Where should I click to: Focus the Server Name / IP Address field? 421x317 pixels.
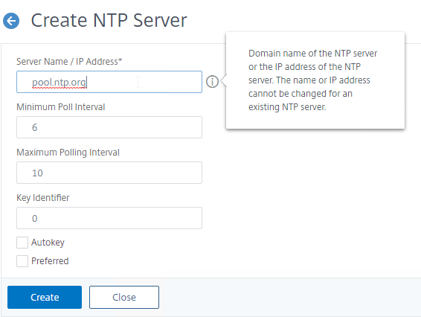pyautogui.click(x=109, y=82)
